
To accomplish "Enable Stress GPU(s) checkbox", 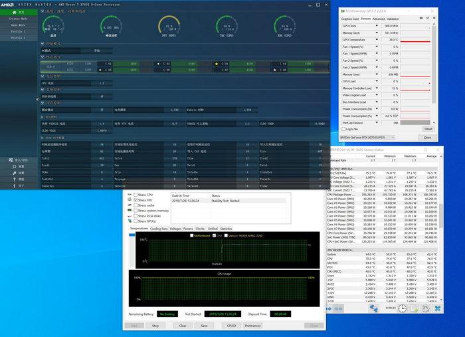I will coord(136,221).
